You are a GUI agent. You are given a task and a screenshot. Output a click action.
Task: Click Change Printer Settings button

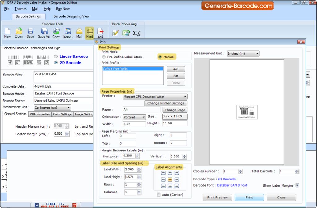tap(166, 103)
